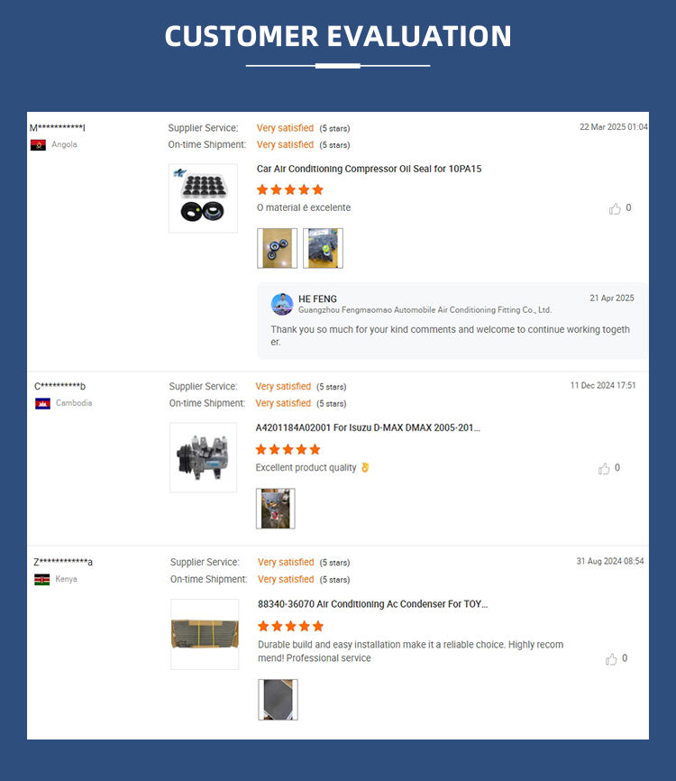
Task: Click Guangzhou Fengmaomao company name
Action: (425, 310)
